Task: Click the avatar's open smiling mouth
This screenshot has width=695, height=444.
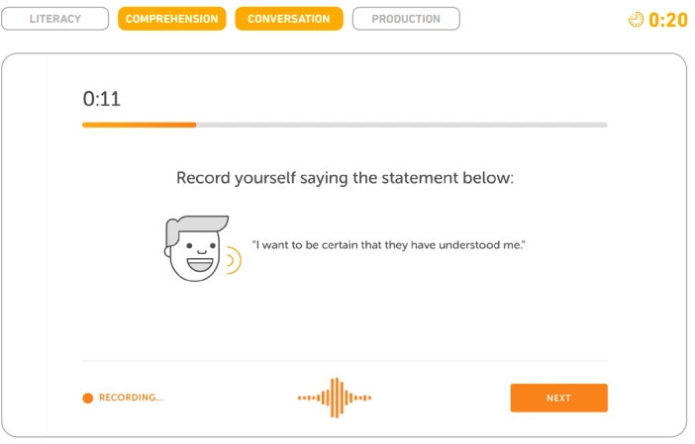Action: [200, 264]
